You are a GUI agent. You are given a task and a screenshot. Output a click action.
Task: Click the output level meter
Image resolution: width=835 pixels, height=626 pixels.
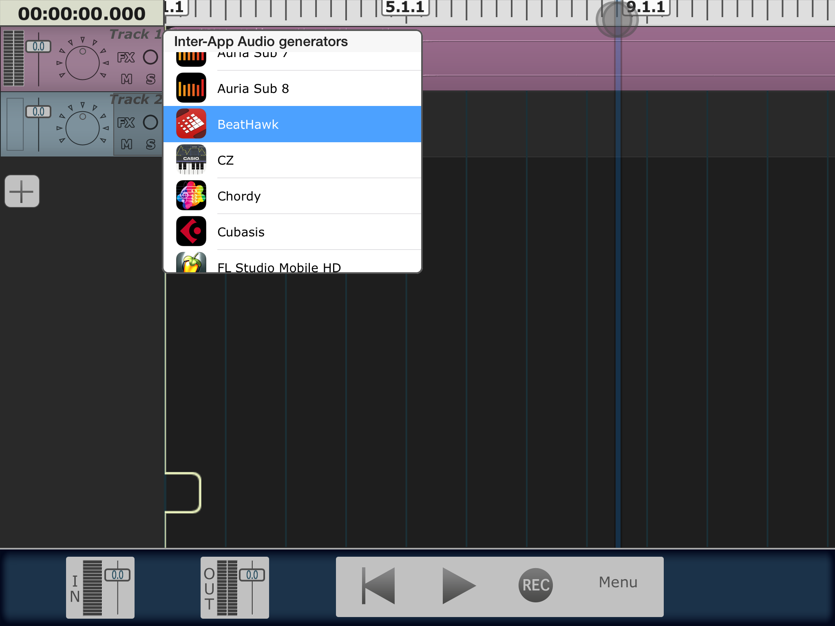[x=227, y=587]
